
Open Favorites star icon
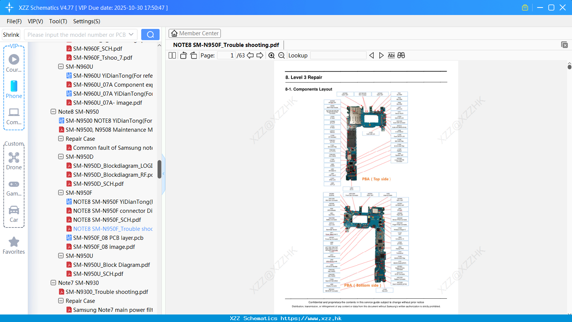click(x=14, y=245)
